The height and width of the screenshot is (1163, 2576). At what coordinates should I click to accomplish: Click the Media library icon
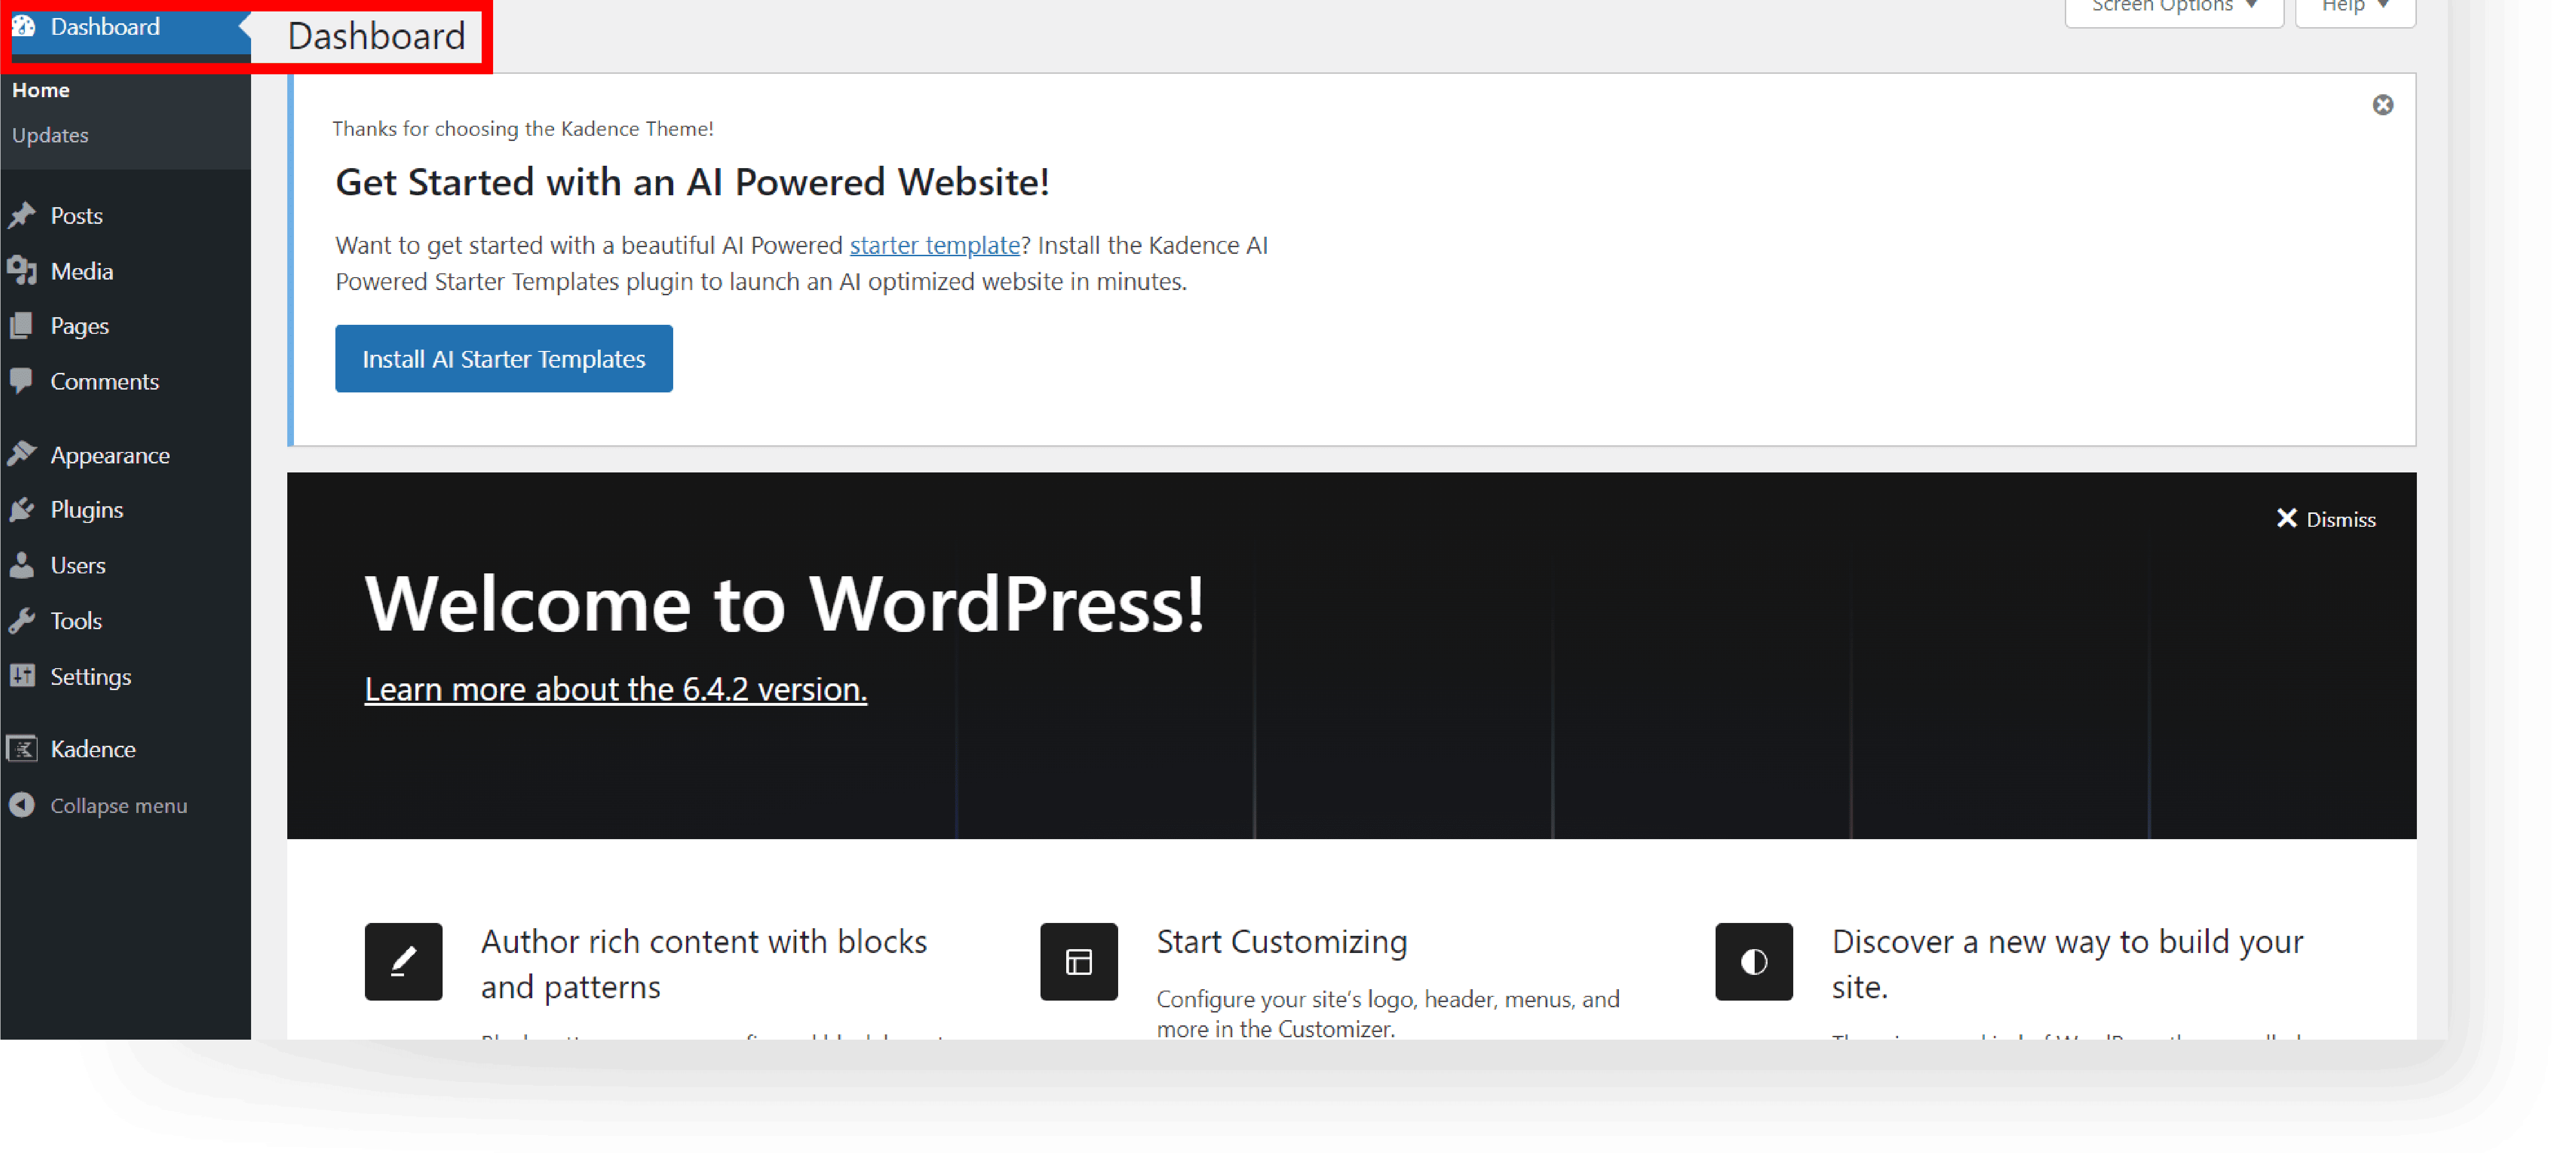22,270
